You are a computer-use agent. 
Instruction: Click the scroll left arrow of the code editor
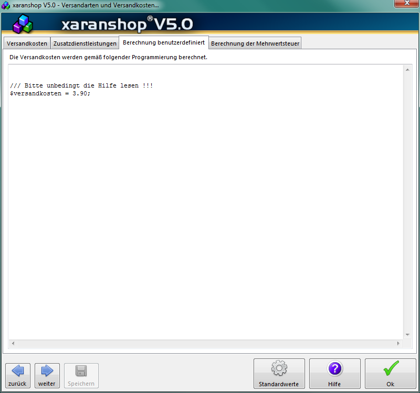coord(13,343)
